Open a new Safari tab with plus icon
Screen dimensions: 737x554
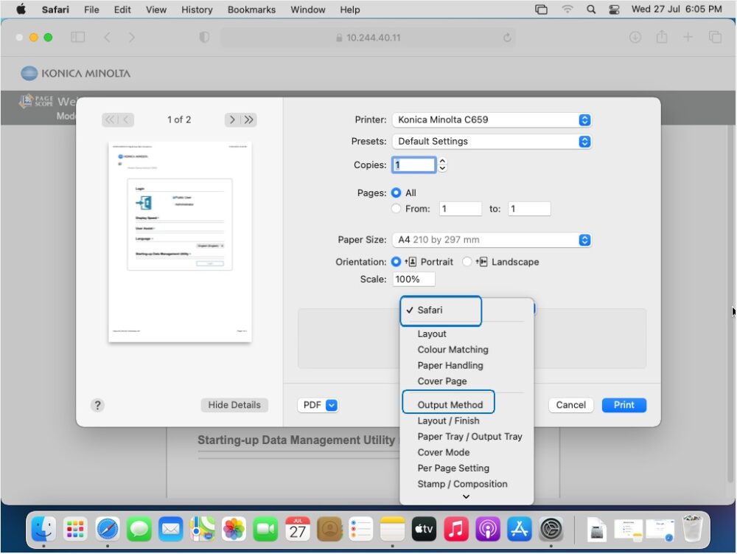(687, 37)
